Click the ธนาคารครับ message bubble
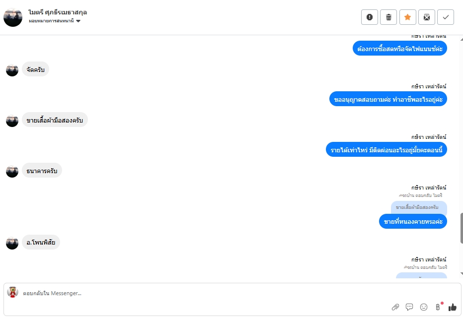Viewport: 463px width, 318px height. 42,171
